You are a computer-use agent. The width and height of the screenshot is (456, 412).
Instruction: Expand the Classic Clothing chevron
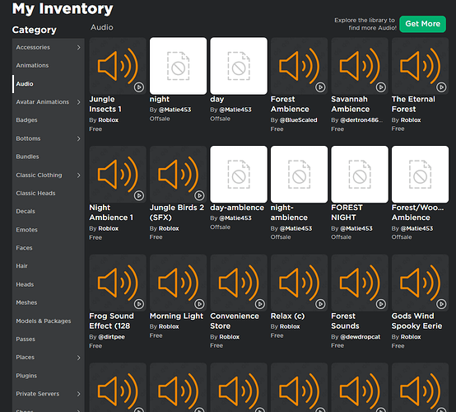(78, 175)
